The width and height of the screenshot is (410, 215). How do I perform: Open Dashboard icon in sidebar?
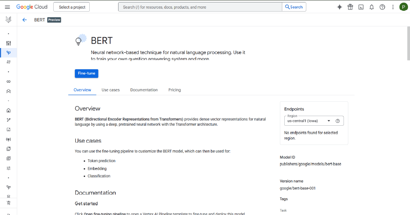pyautogui.click(x=8, y=43)
